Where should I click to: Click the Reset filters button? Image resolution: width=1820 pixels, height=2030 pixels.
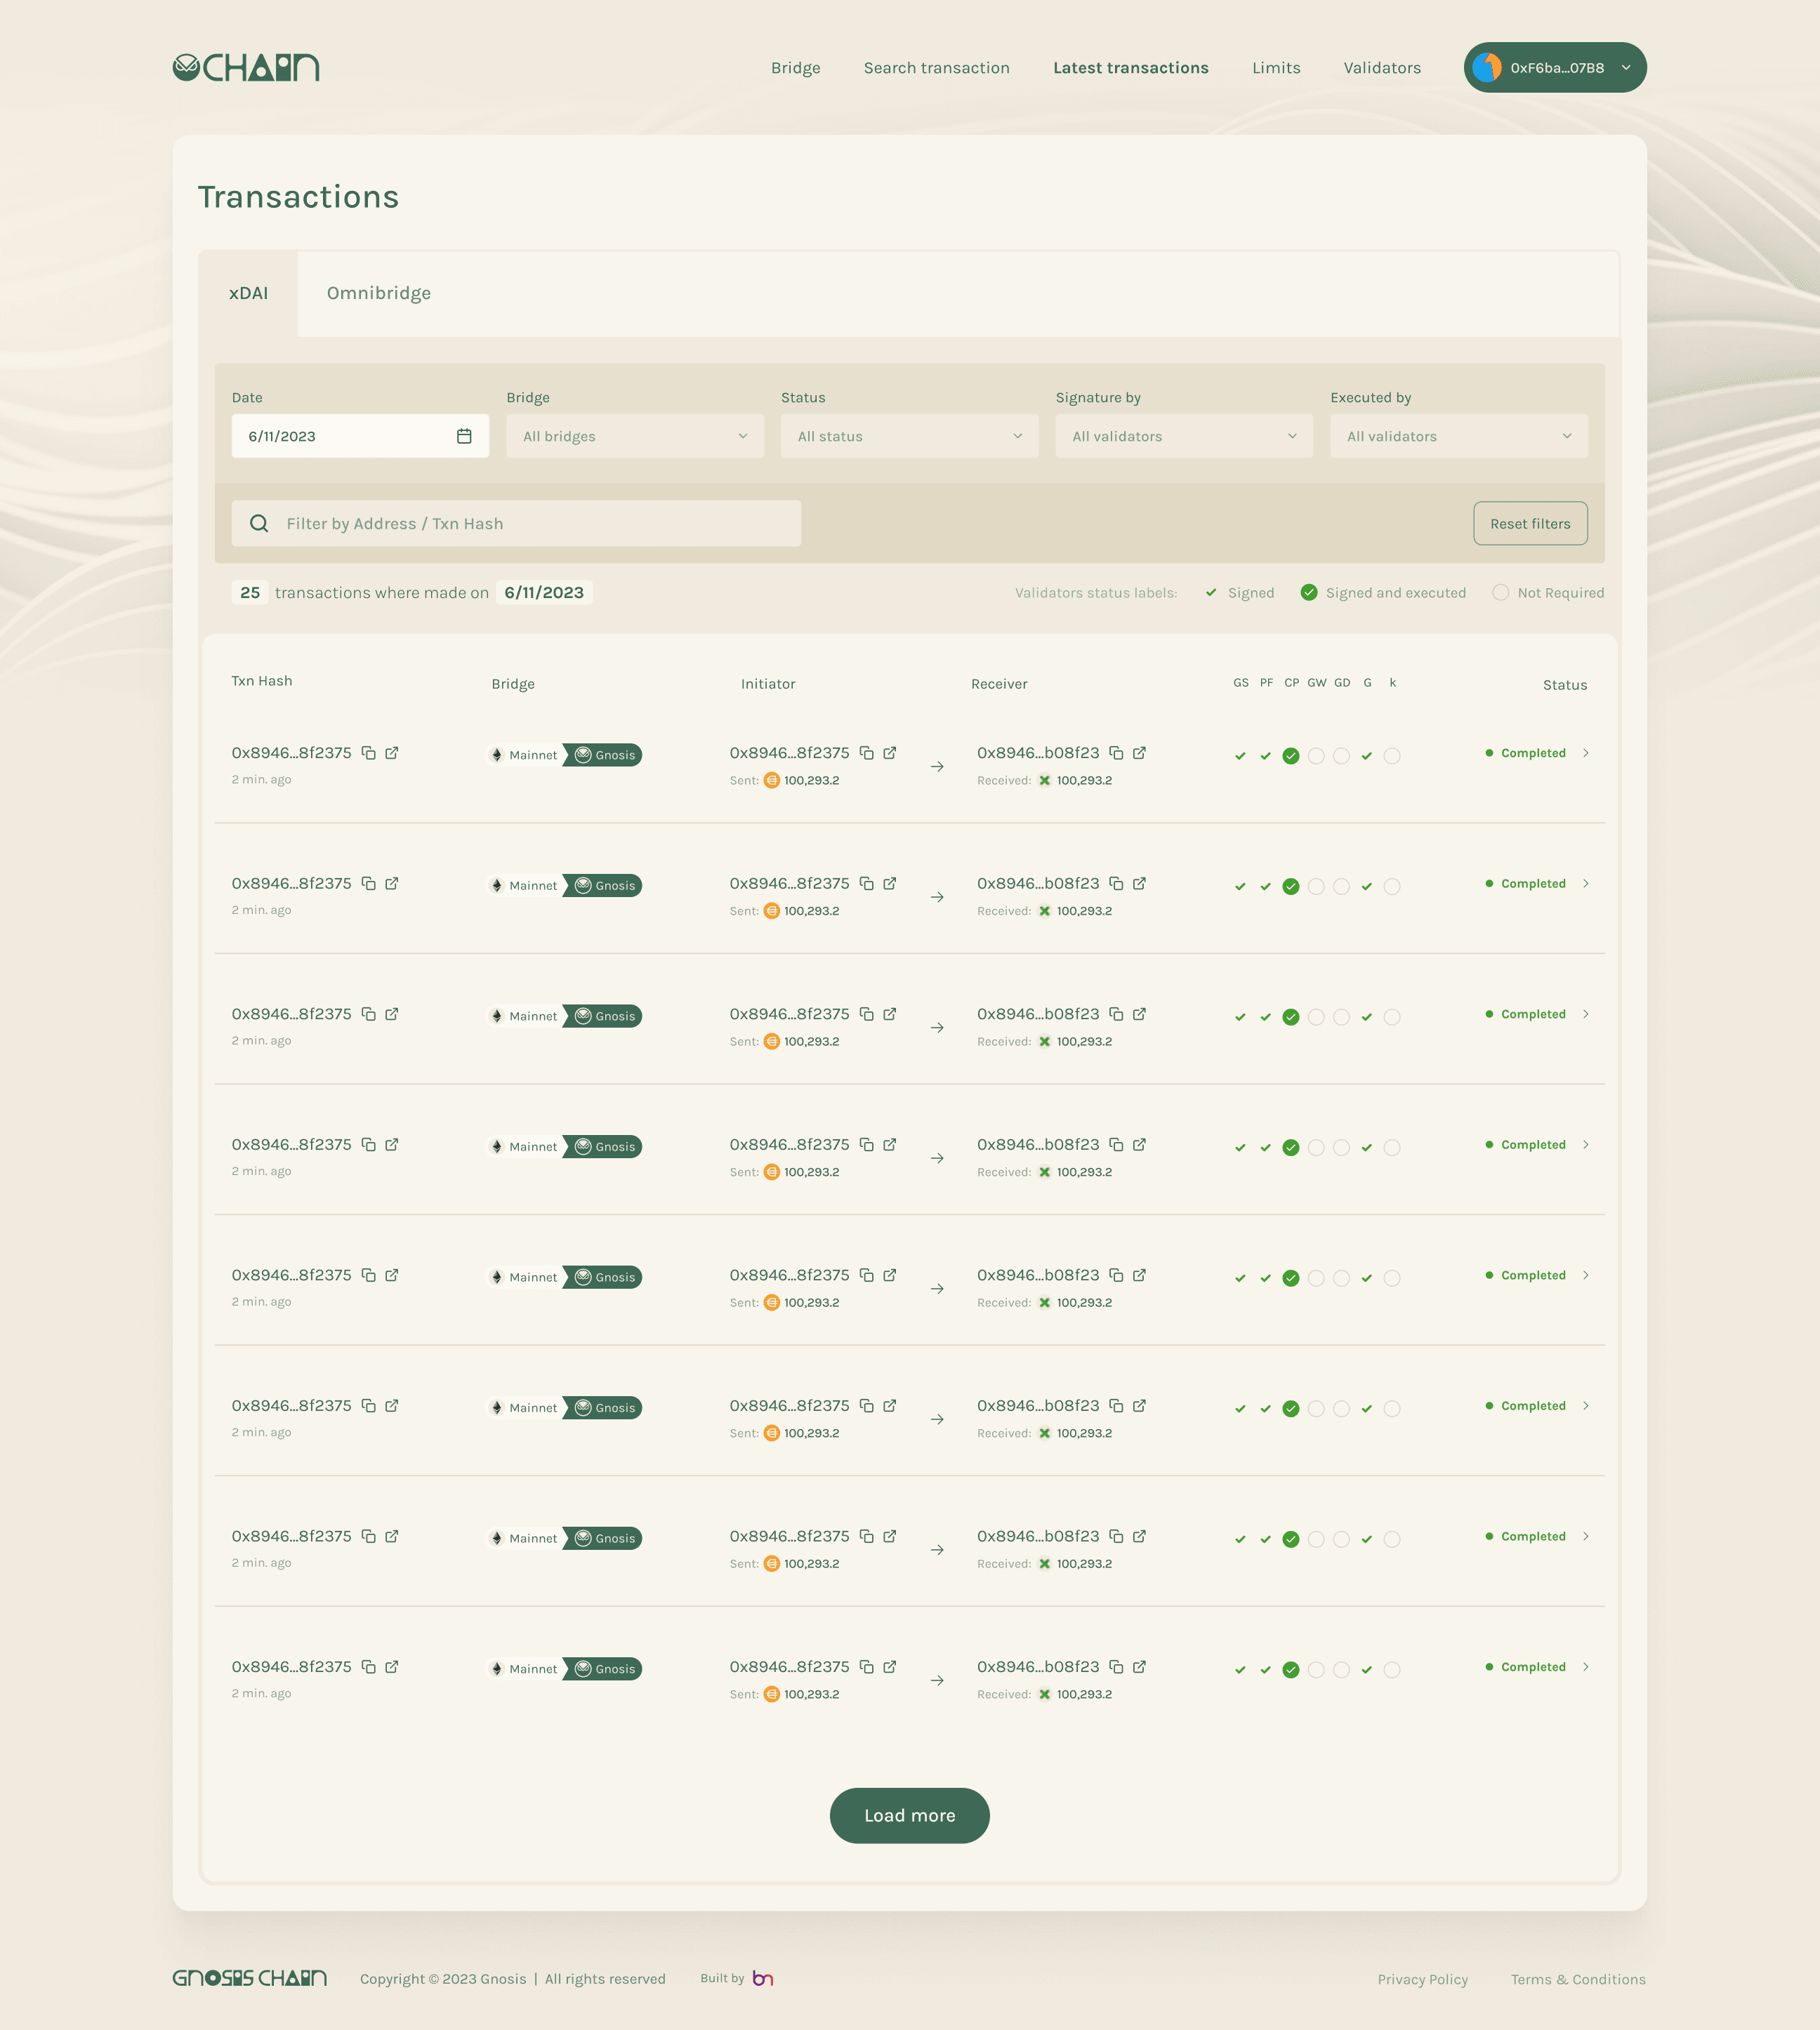pos(1530,523)
